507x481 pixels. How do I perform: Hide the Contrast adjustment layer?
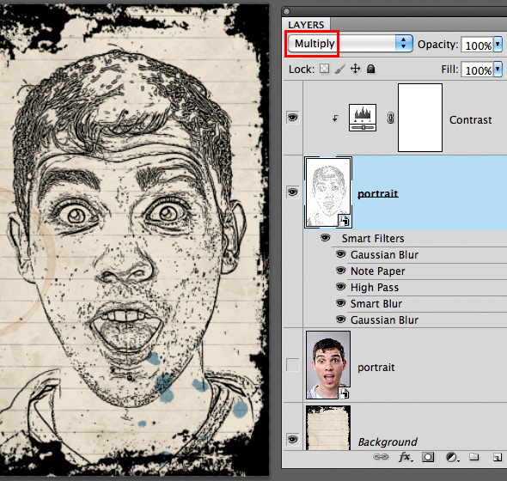coord(293,118)
